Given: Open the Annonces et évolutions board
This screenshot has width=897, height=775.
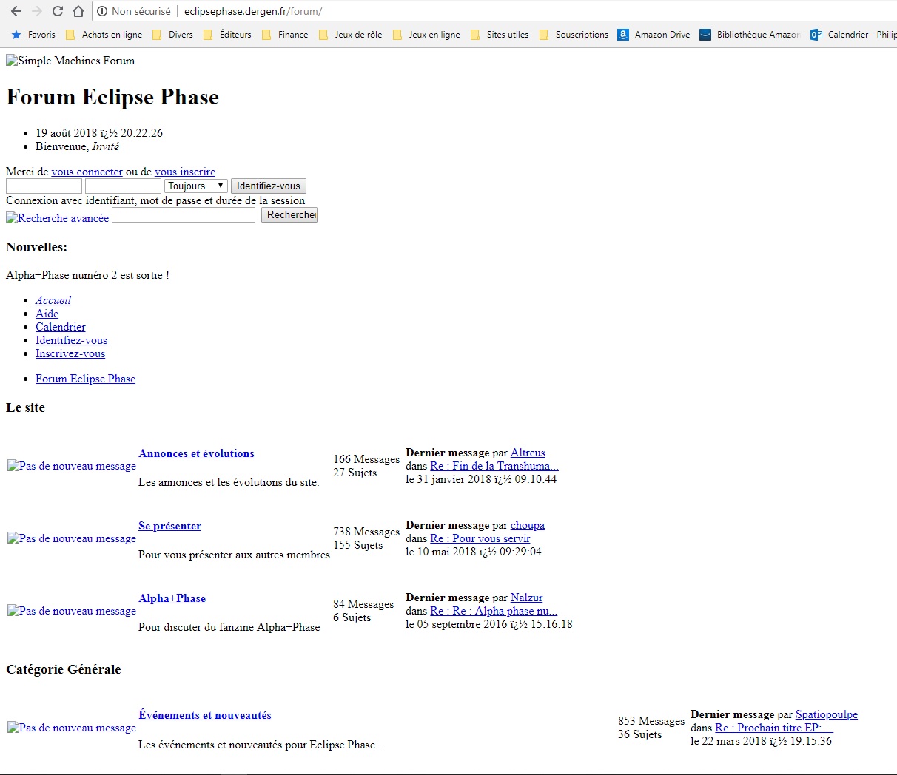Looking at the screenshot, I should coord(196,453).
